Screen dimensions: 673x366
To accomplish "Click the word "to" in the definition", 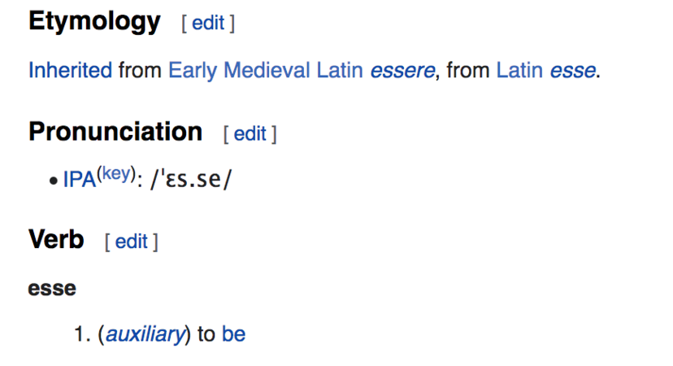I will [x=206, y=334].
